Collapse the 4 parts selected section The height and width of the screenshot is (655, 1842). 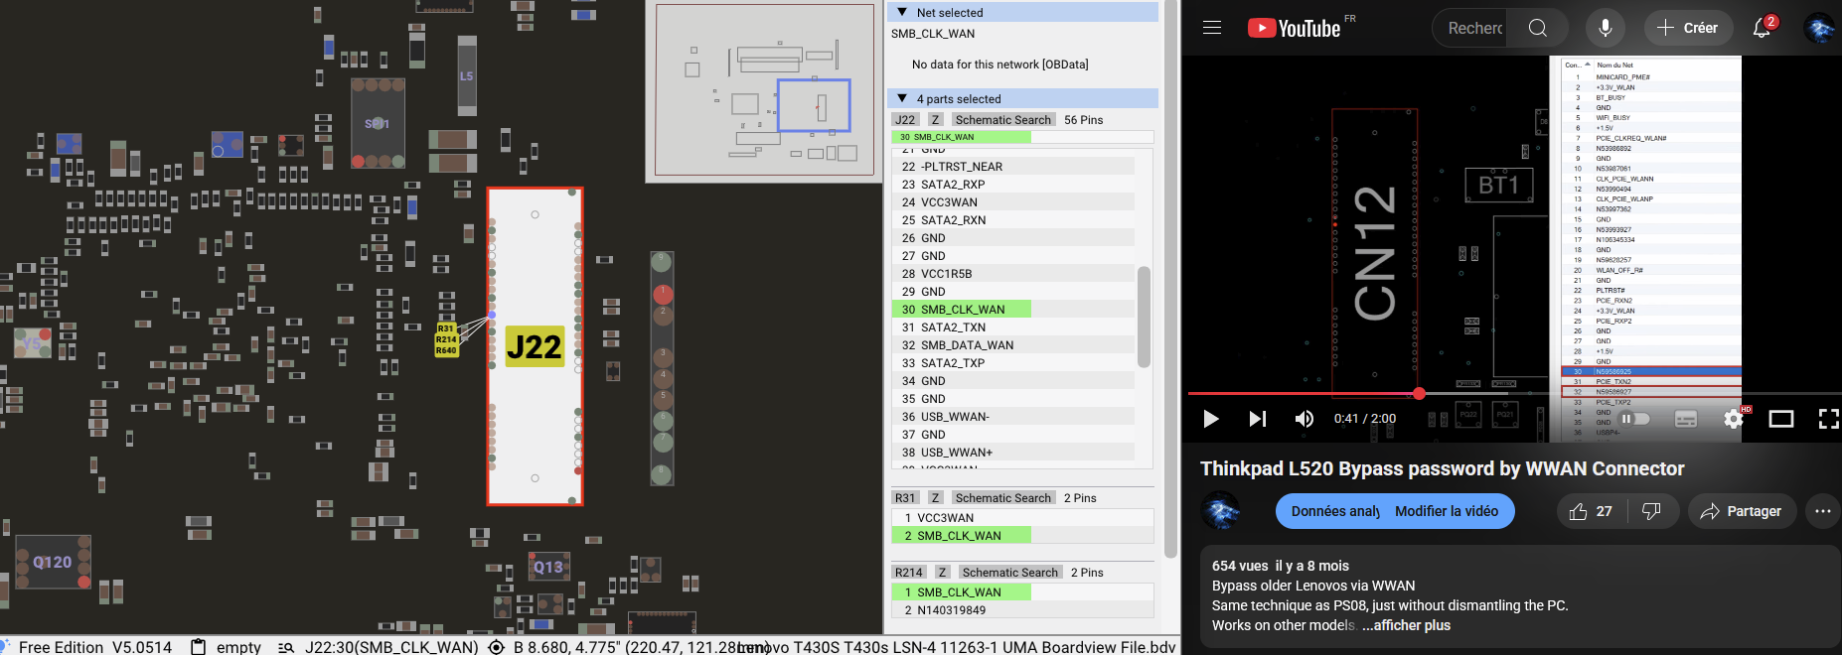tap(902, 98)
